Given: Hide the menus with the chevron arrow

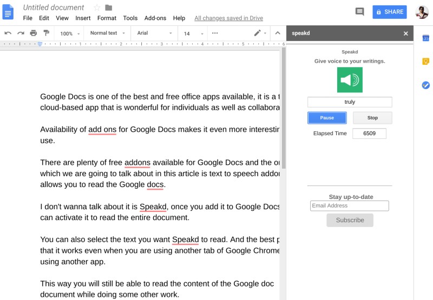Looking at the screenshot, I should tap(278, 33).
